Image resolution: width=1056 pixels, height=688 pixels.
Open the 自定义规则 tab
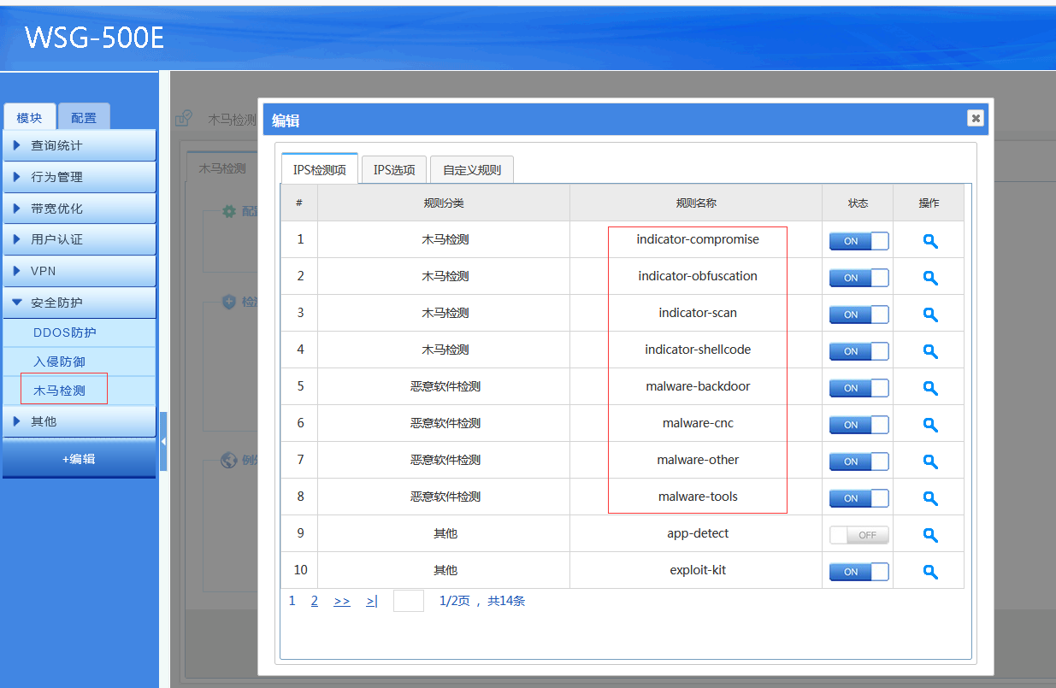[472, 170]
